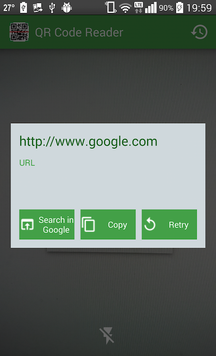Screen dimensions: 216x356
Task: Open scan history clock icon
Action: 199,32
